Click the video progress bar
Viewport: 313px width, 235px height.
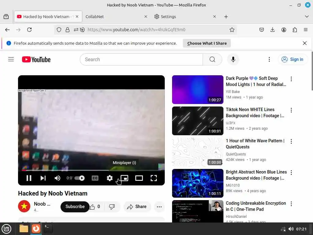tap(91, 170)
